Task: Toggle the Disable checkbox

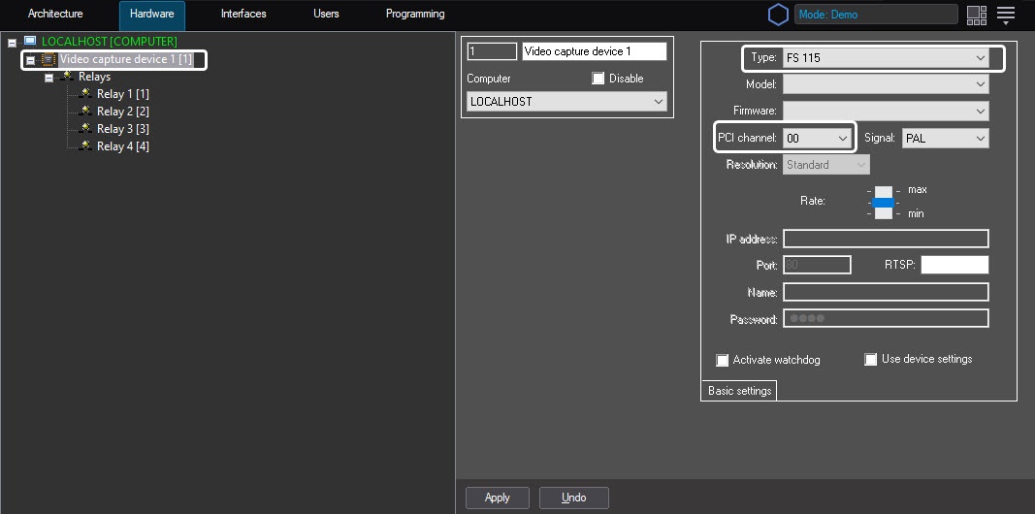Action: (598, 79)
